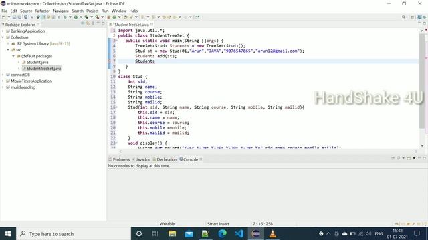Click the Open Type toolbar icon
The height and width of the screenshot is (240, 428).
coord(125,17)
